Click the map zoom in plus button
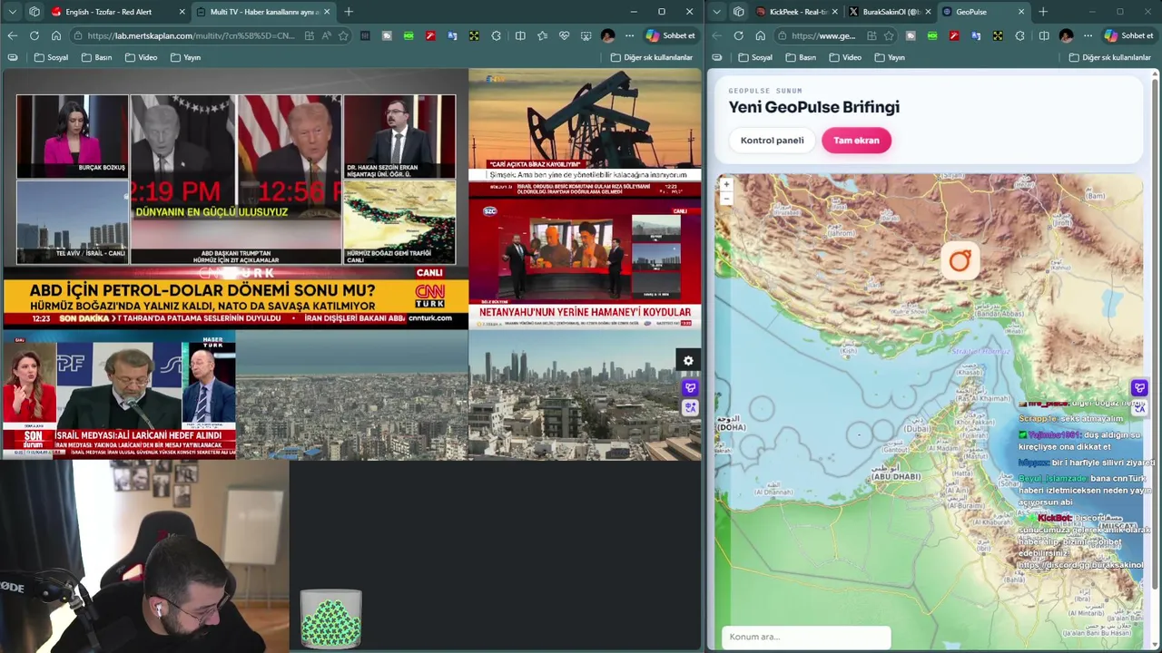This screenshot has height=653, width=1162. pos(726,184)
